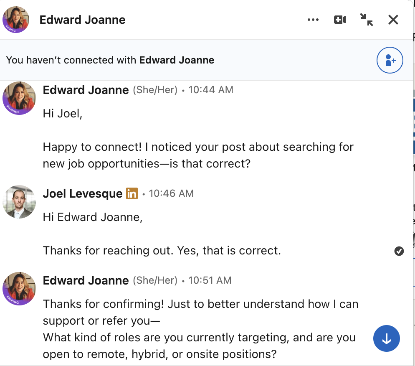
Task: Click the video camera icon in the header
Action: [339, 20]
